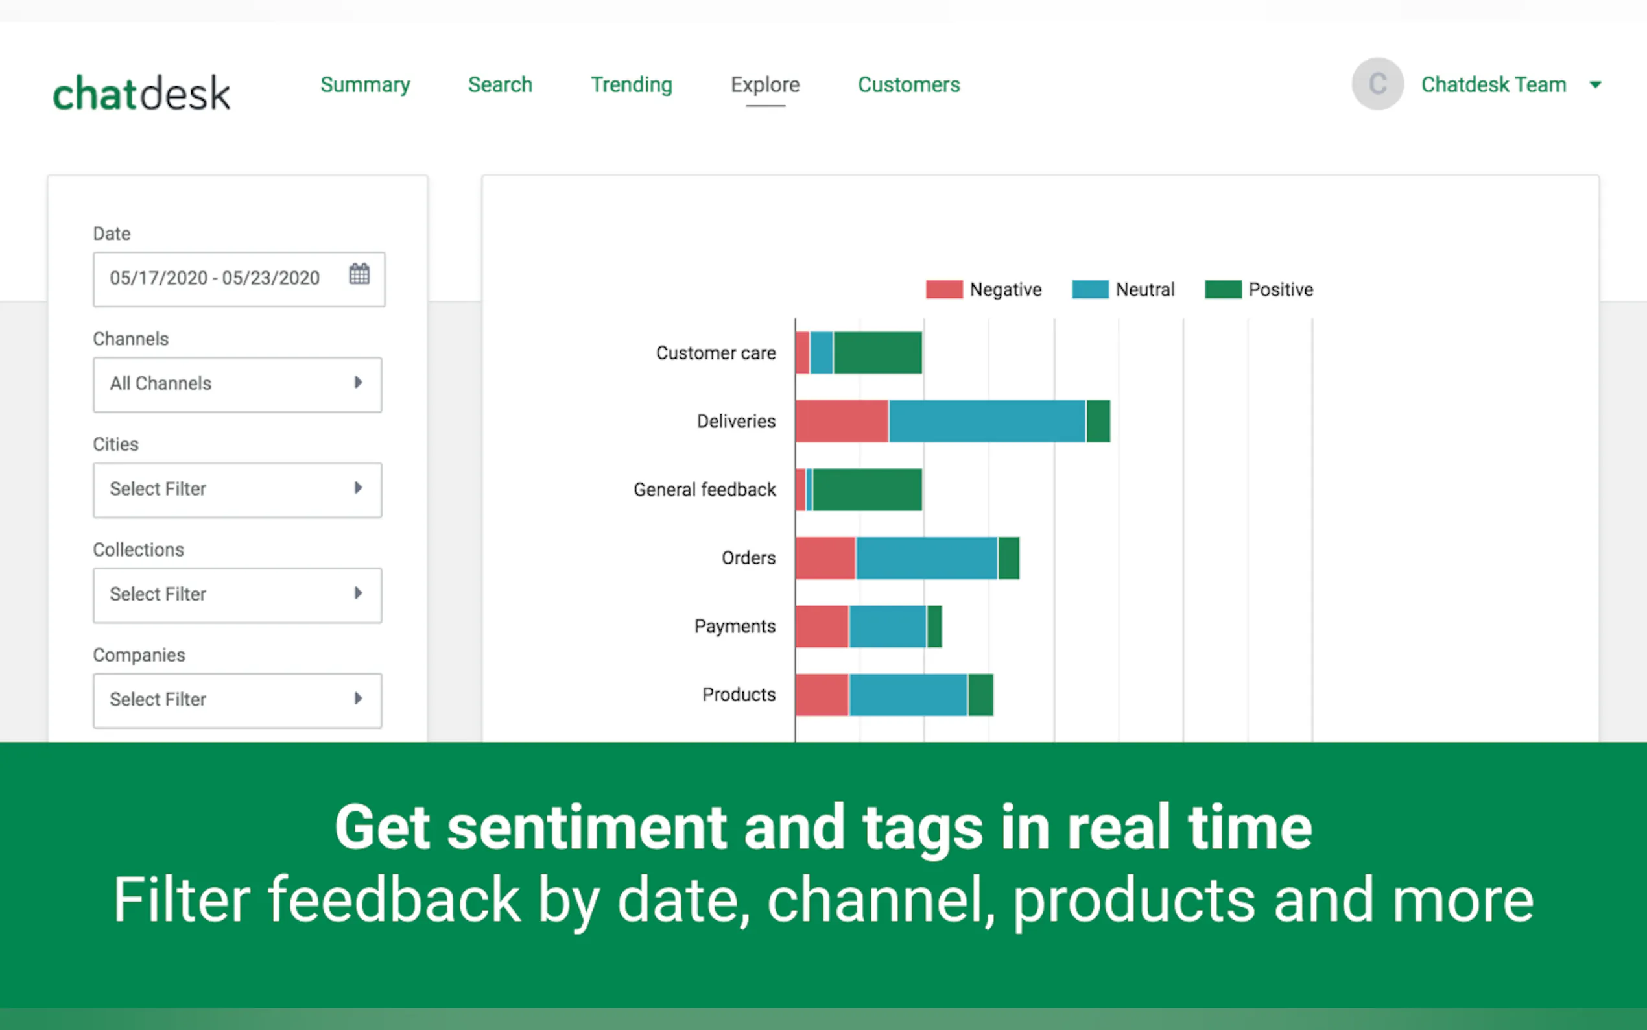Click the Payments chart label
Screen dimensions: 1647x1030
(735, 626)
